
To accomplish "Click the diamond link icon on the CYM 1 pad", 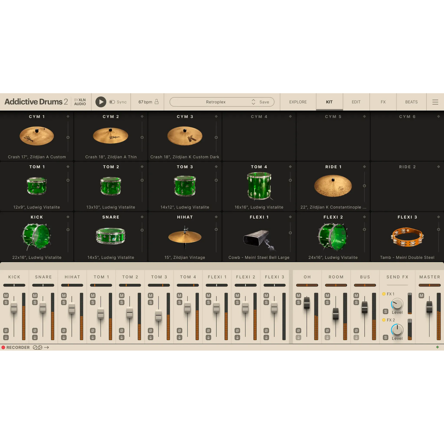I will tap(68, 116).
